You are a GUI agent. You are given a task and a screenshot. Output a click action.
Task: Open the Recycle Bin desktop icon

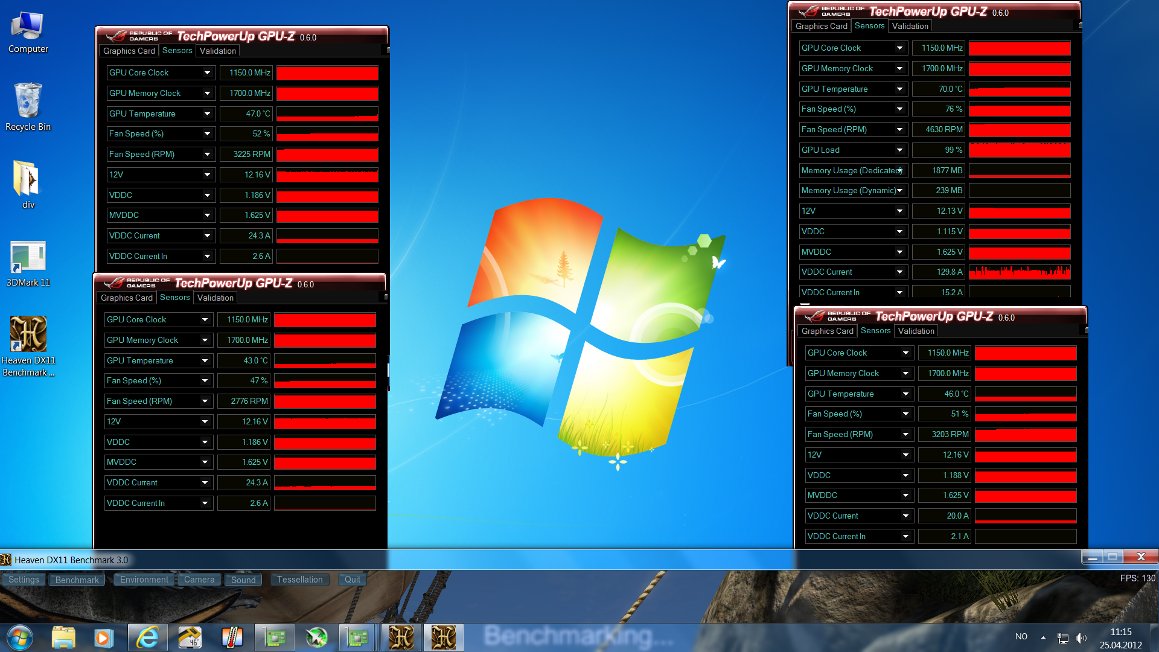coord(28,107)
